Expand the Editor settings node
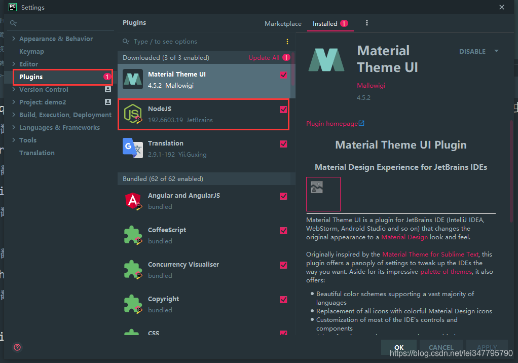 [14, 64]
